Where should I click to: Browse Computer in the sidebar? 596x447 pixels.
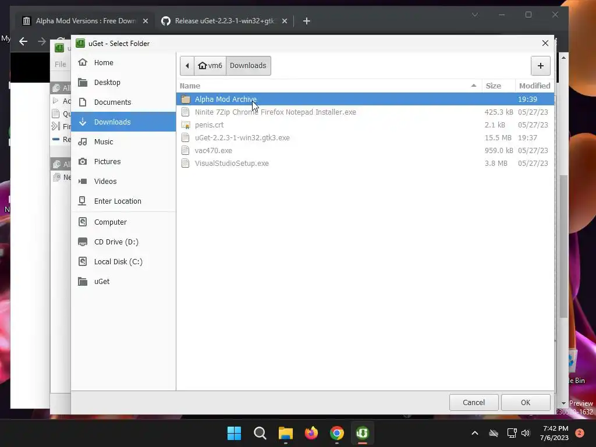[x=123, y=222]
